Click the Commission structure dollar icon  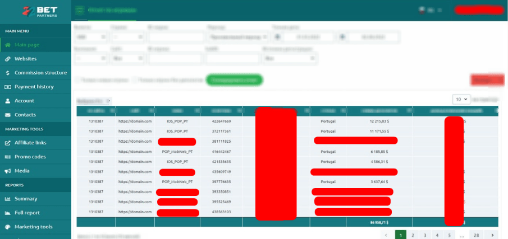pos(8,73)
